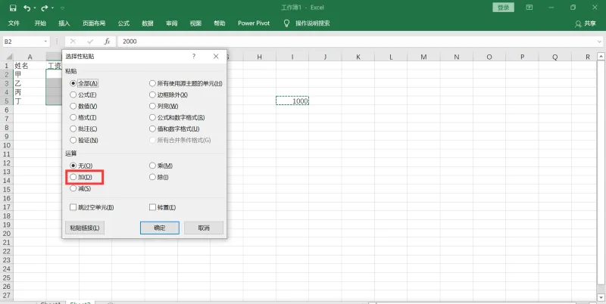Select the 数值(V) paste radio button

point(73,106)
